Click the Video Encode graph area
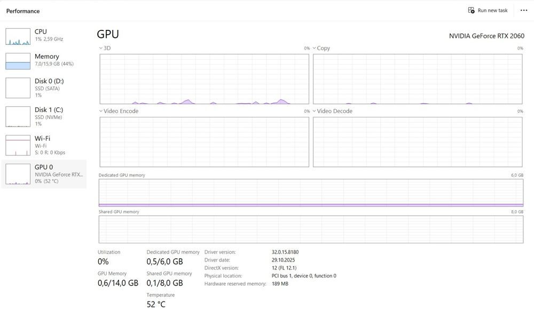This screenshot has height=317, width=534. click(204, 142)
